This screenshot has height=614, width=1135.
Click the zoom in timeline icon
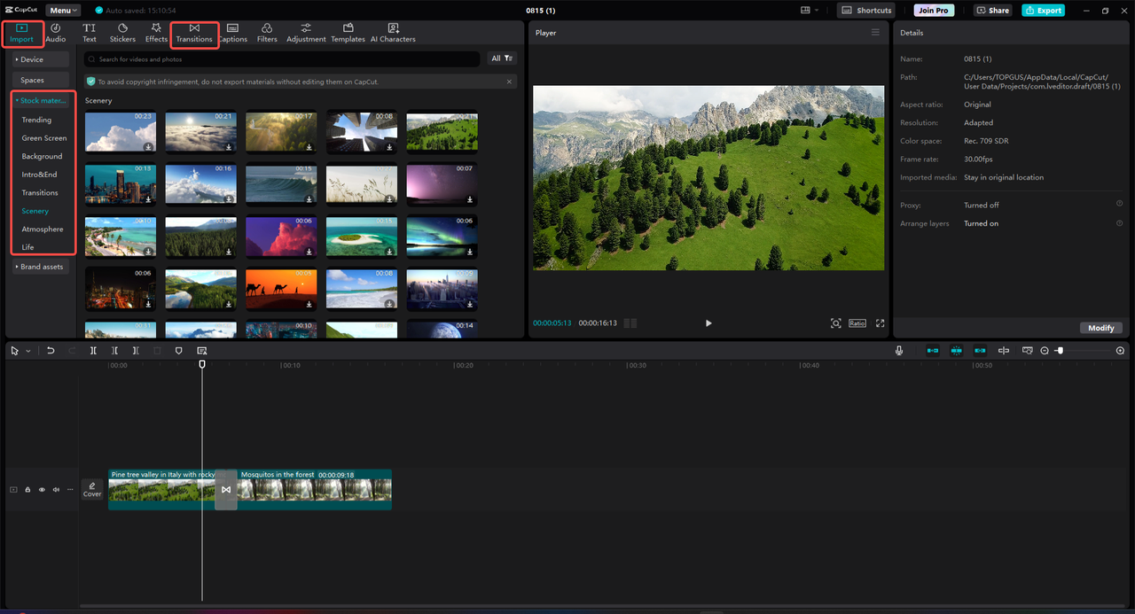point(1120,351)
